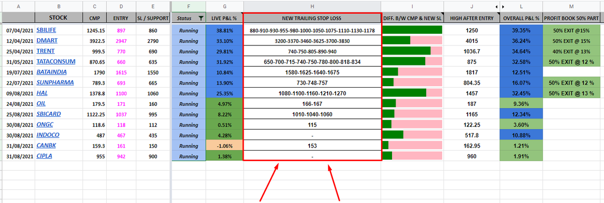Select the overall P&L cell 39.35%
Image resolution: width=604 pixels, height=203 pixels.
(x=521, y=30)
